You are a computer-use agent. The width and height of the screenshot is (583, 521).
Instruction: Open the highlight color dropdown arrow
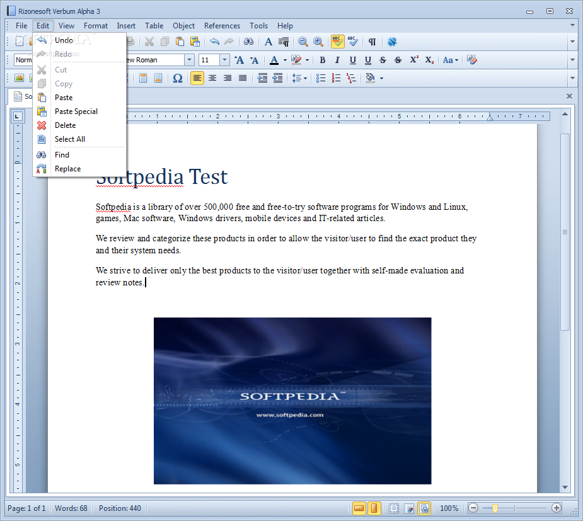(307, 60)
